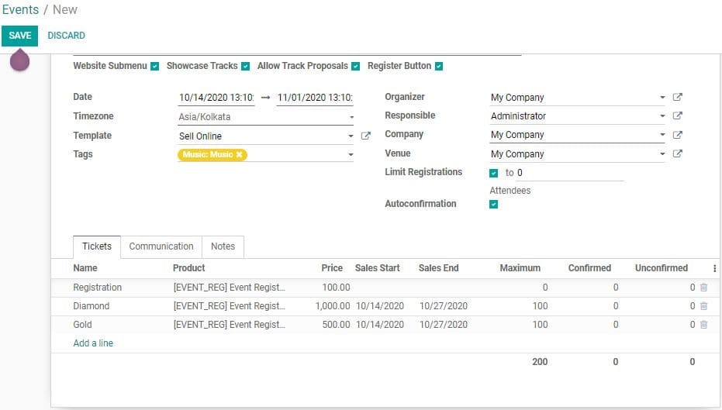Uncheck the Website Submenu checkbox
This screenshot has height=410, width=722.
pos(155,67)
